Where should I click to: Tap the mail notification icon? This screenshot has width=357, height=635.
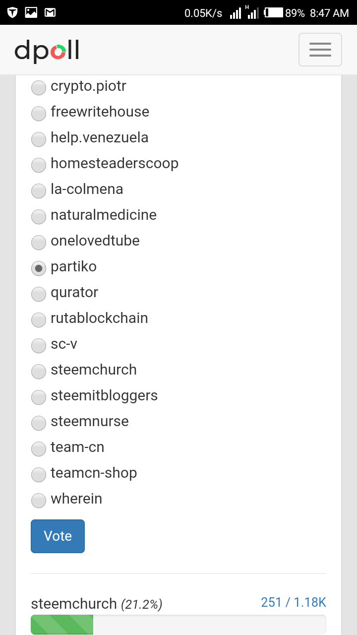click(x=50, y=12)
